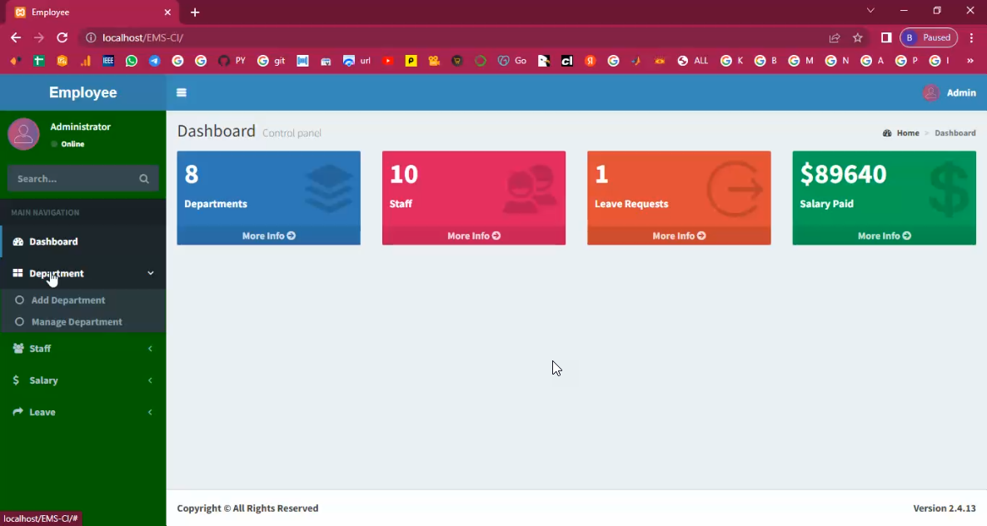Open the 'git' Google bookmark

(x=272, y=61)
